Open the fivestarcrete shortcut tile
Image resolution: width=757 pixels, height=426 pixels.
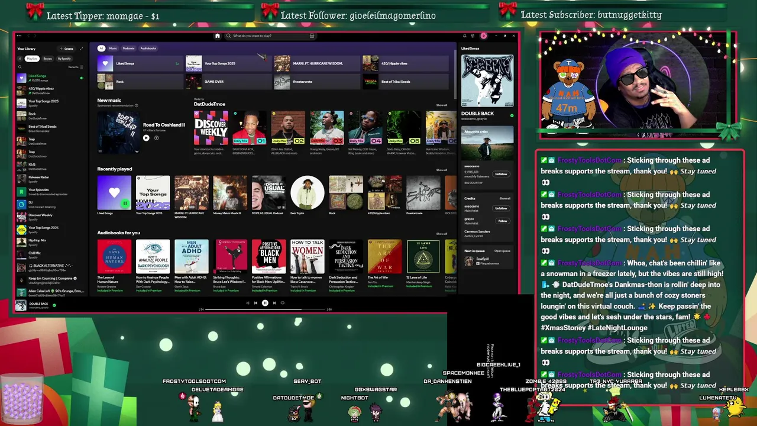point(316,82)
